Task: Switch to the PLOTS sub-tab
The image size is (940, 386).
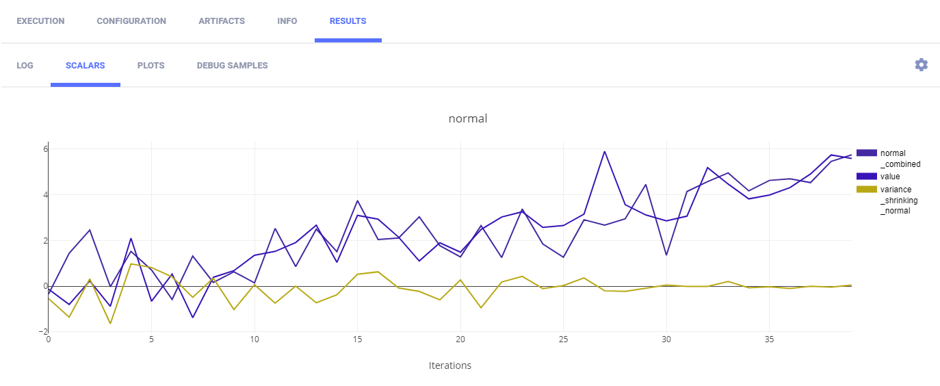Action: 151,66
